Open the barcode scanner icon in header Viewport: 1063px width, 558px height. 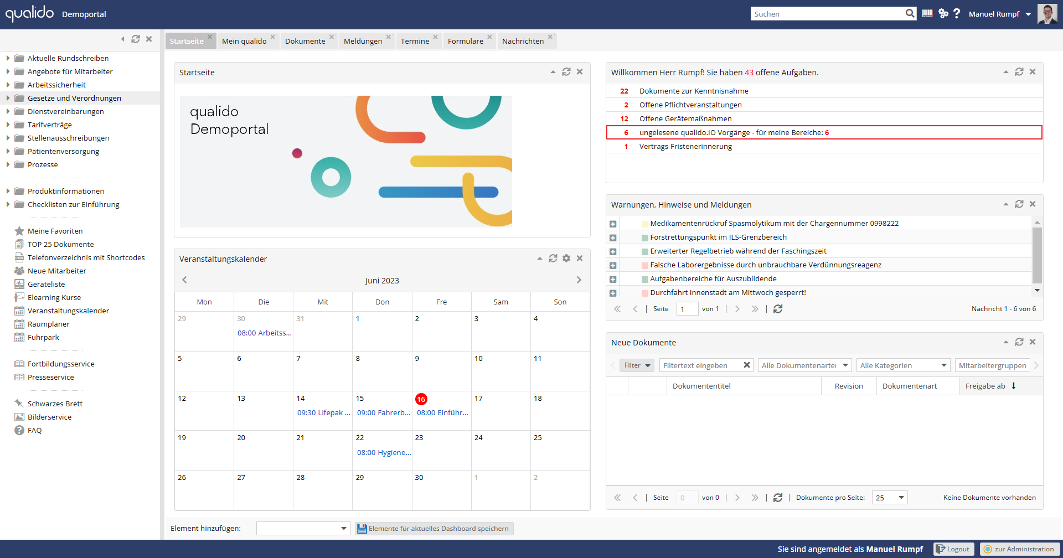pyautogui.click(x=927, y=14)
